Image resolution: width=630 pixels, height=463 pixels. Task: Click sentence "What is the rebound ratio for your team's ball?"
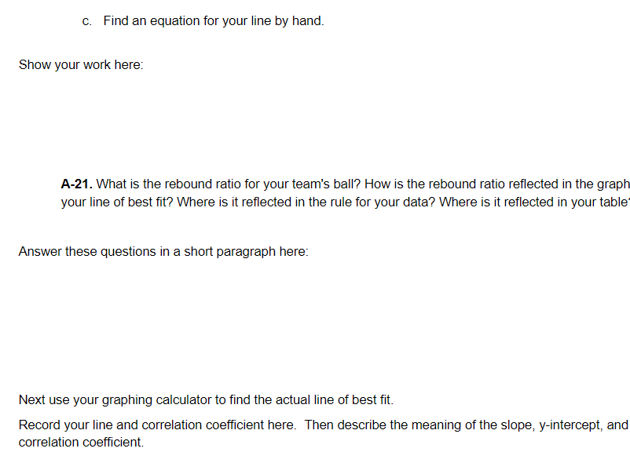[x=229, y=184]
